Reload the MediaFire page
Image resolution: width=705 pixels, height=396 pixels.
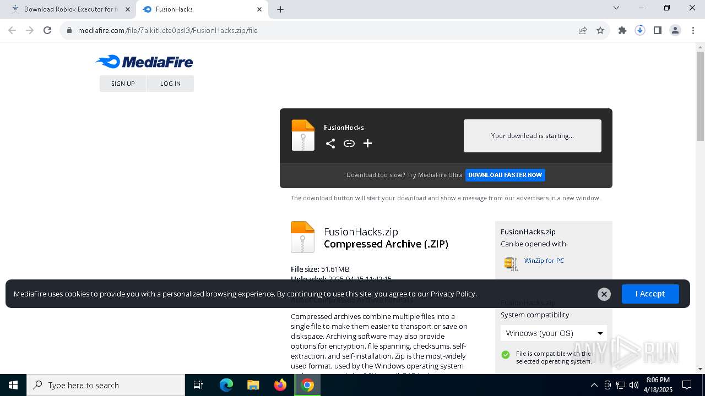pyautogui.click(x=47, y=30)
